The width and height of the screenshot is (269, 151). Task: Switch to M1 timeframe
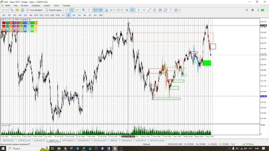4,15
